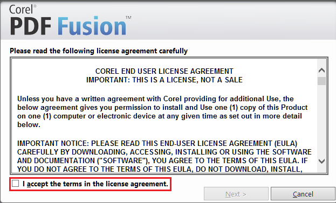
Task: Click the "COREL END USER LICENSE AGREEMENT" title line
Action: (164, 71)
